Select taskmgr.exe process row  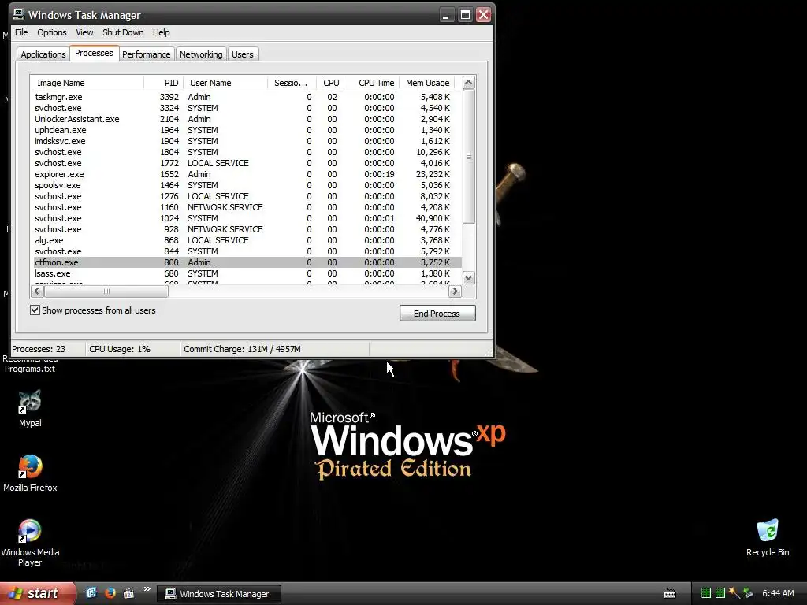(x=246, y=97)
